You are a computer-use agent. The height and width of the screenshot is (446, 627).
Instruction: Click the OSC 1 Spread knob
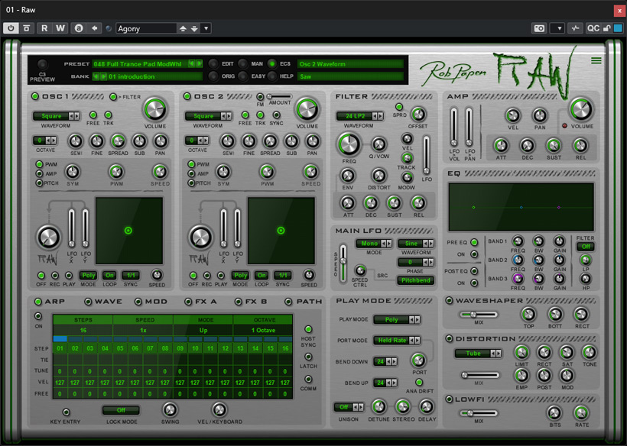tap(118, 141)
